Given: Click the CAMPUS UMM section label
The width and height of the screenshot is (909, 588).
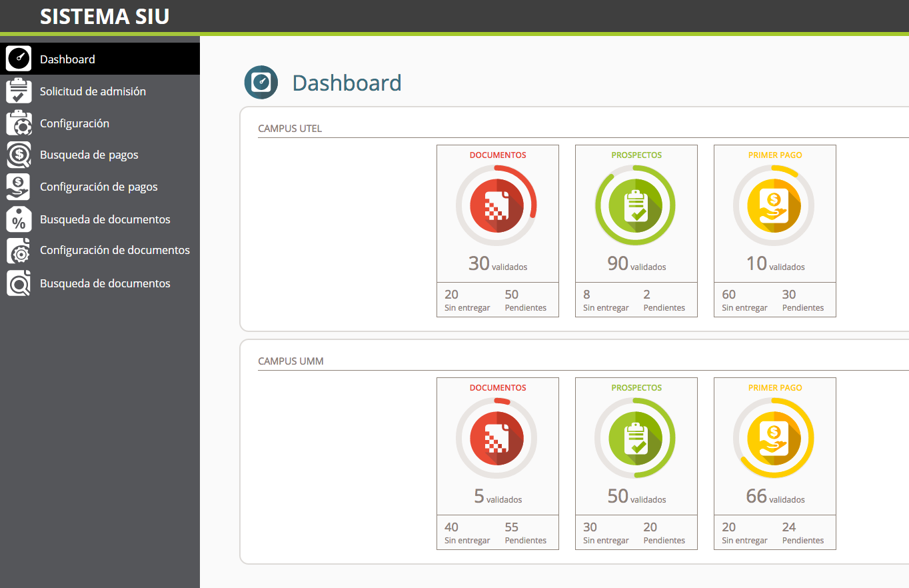Looking at the screenshot, I should 291,361.
